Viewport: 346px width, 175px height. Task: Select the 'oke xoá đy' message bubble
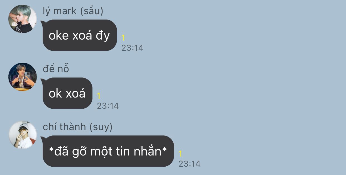pyautogui.click(x=80, y=35)
